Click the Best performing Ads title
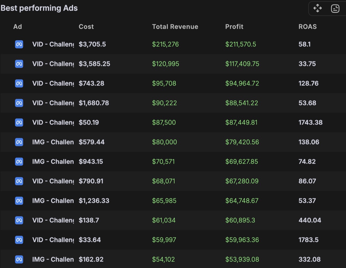The image size is (346, 268). pos(39,8)
